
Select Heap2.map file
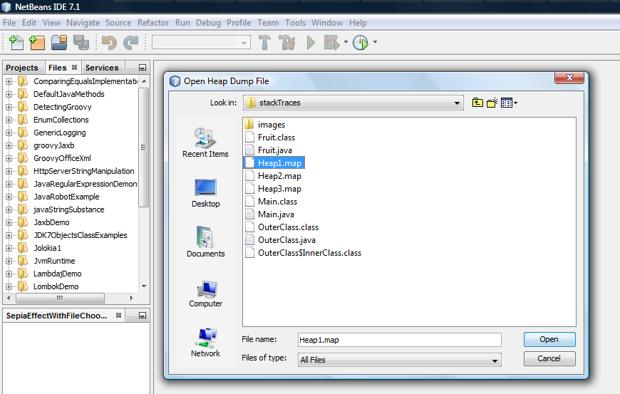coord(273,176)
